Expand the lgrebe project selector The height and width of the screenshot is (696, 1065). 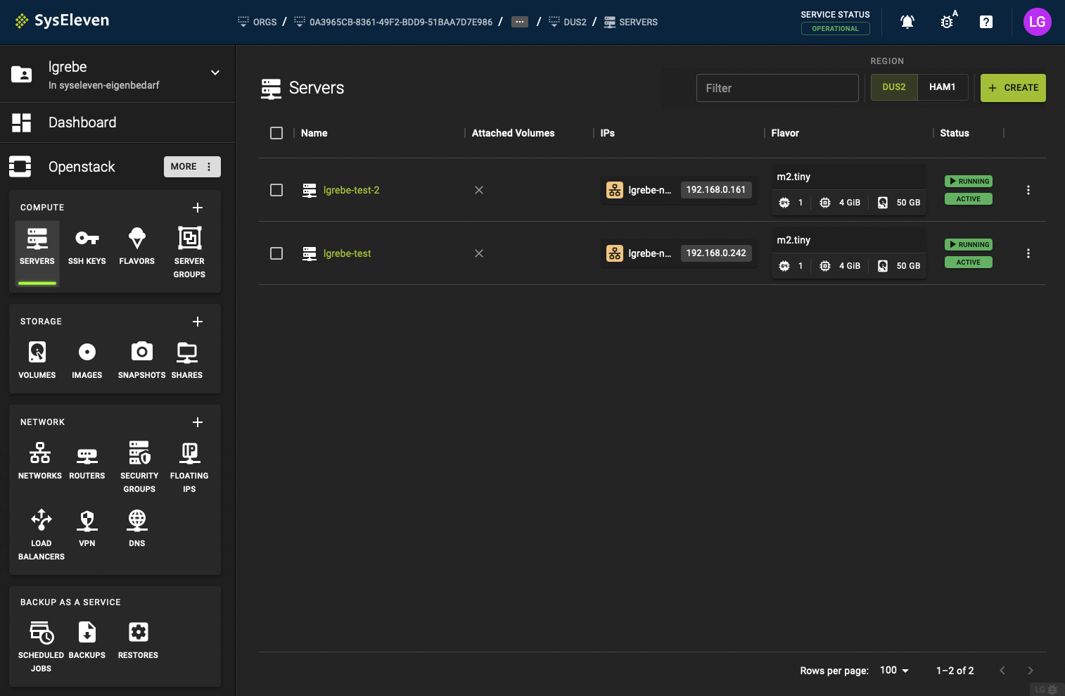215,72
